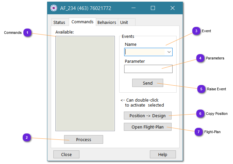Viewport: 233px width, 164px height.
Task: Click the Process button
Action: tap(83, 139)
